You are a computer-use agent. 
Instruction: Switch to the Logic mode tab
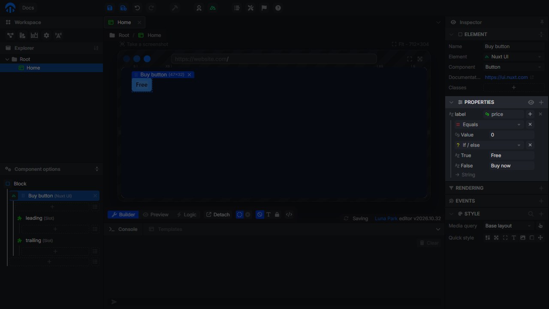point(187,215)
